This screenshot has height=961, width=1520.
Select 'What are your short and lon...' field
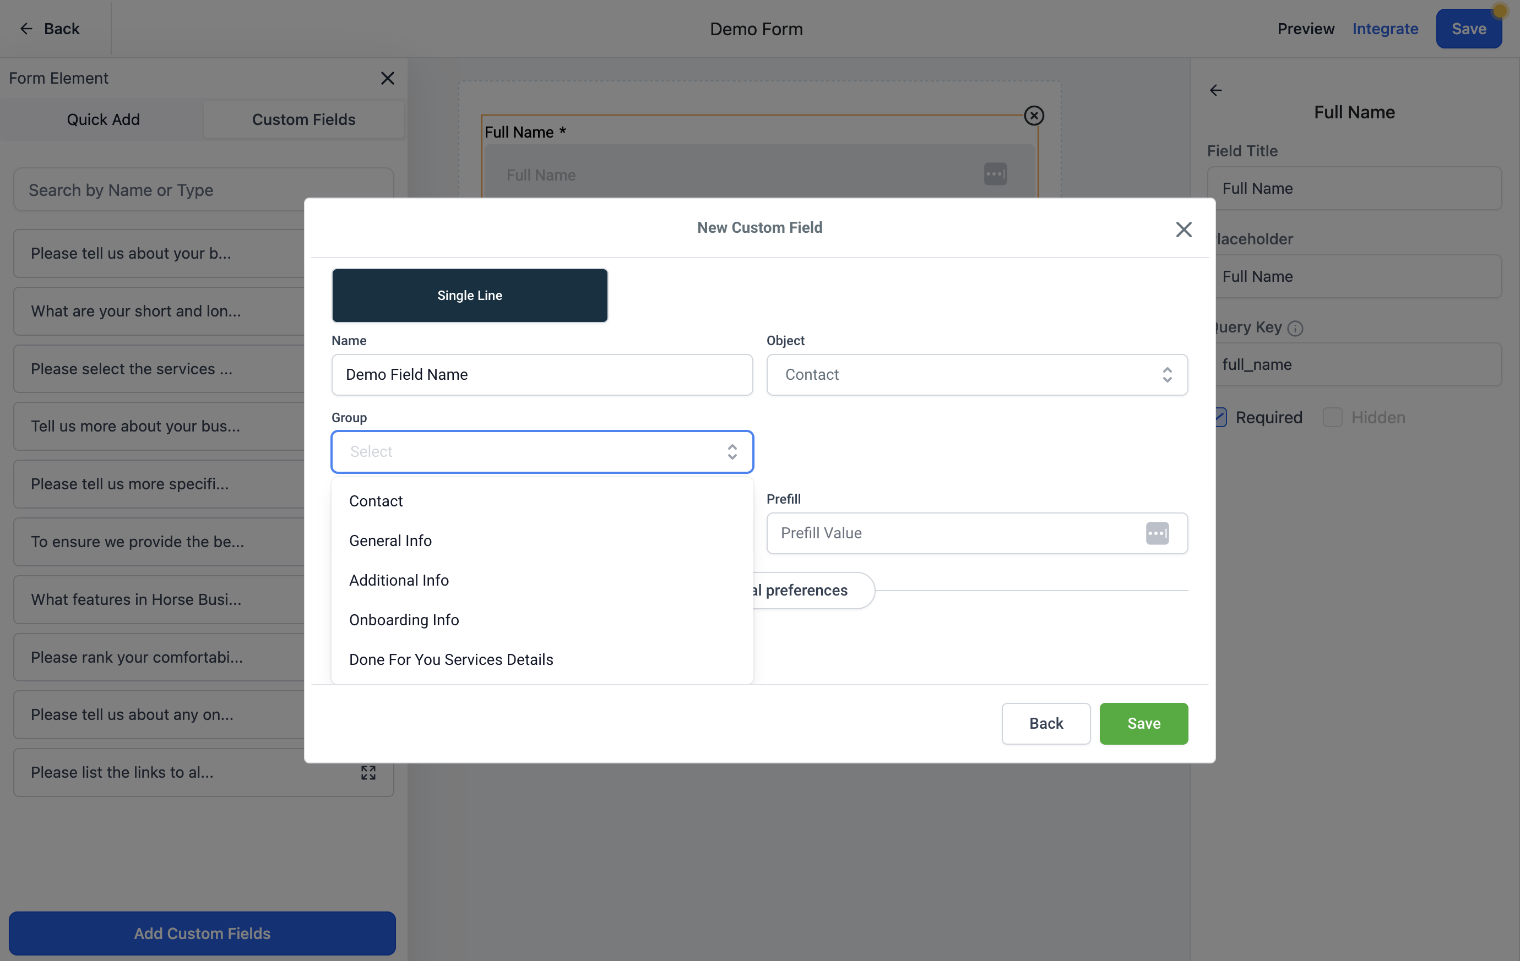click(x=159, y=311)
